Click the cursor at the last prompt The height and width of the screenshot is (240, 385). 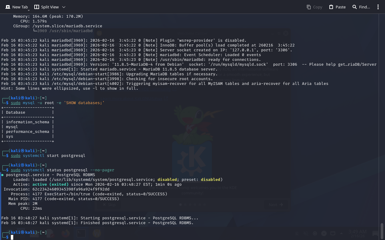12,237
